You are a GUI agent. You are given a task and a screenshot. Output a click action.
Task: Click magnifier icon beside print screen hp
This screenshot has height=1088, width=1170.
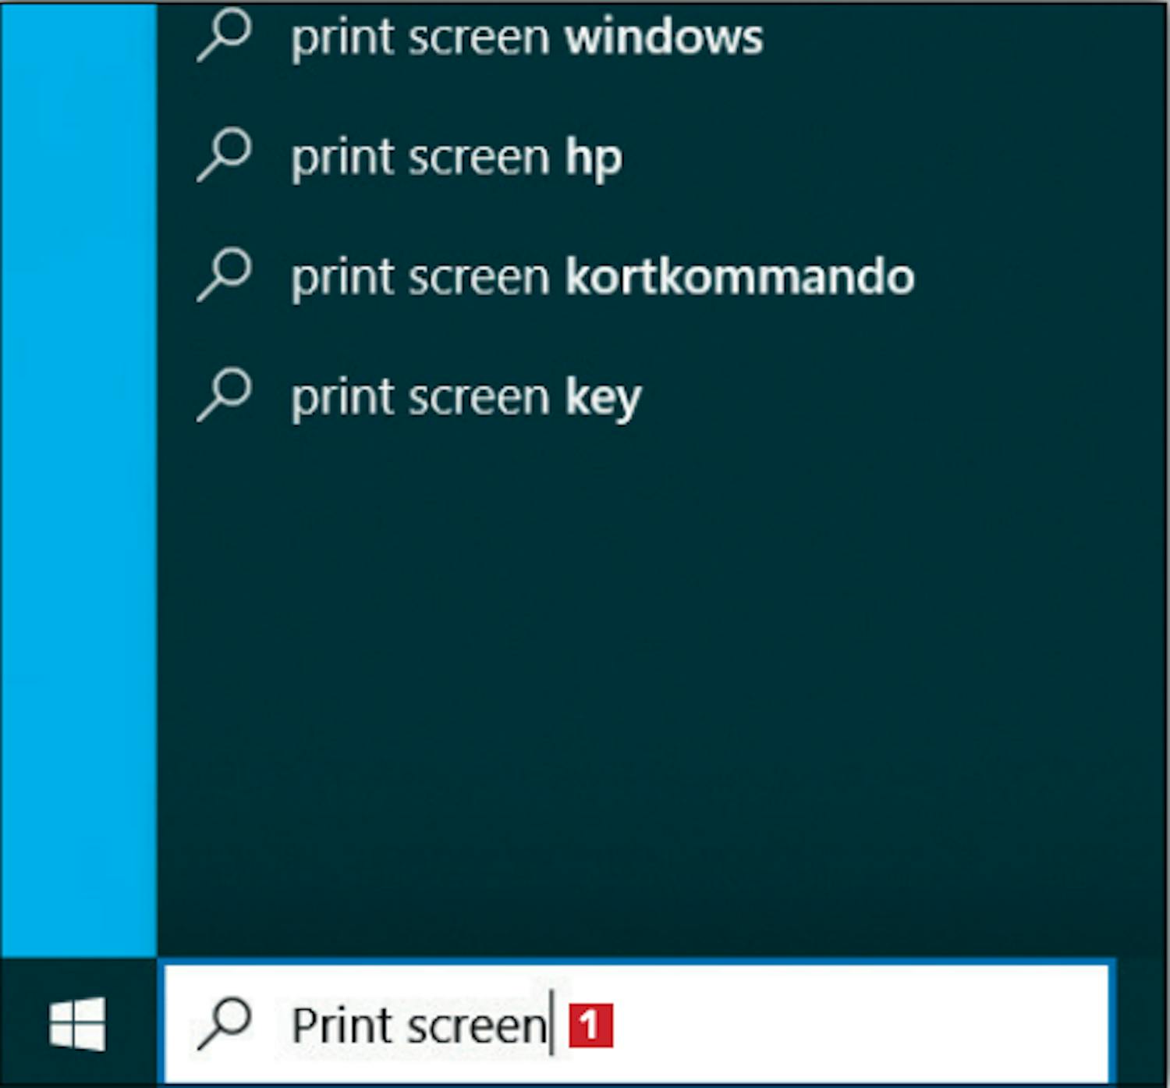coord(224,155)
